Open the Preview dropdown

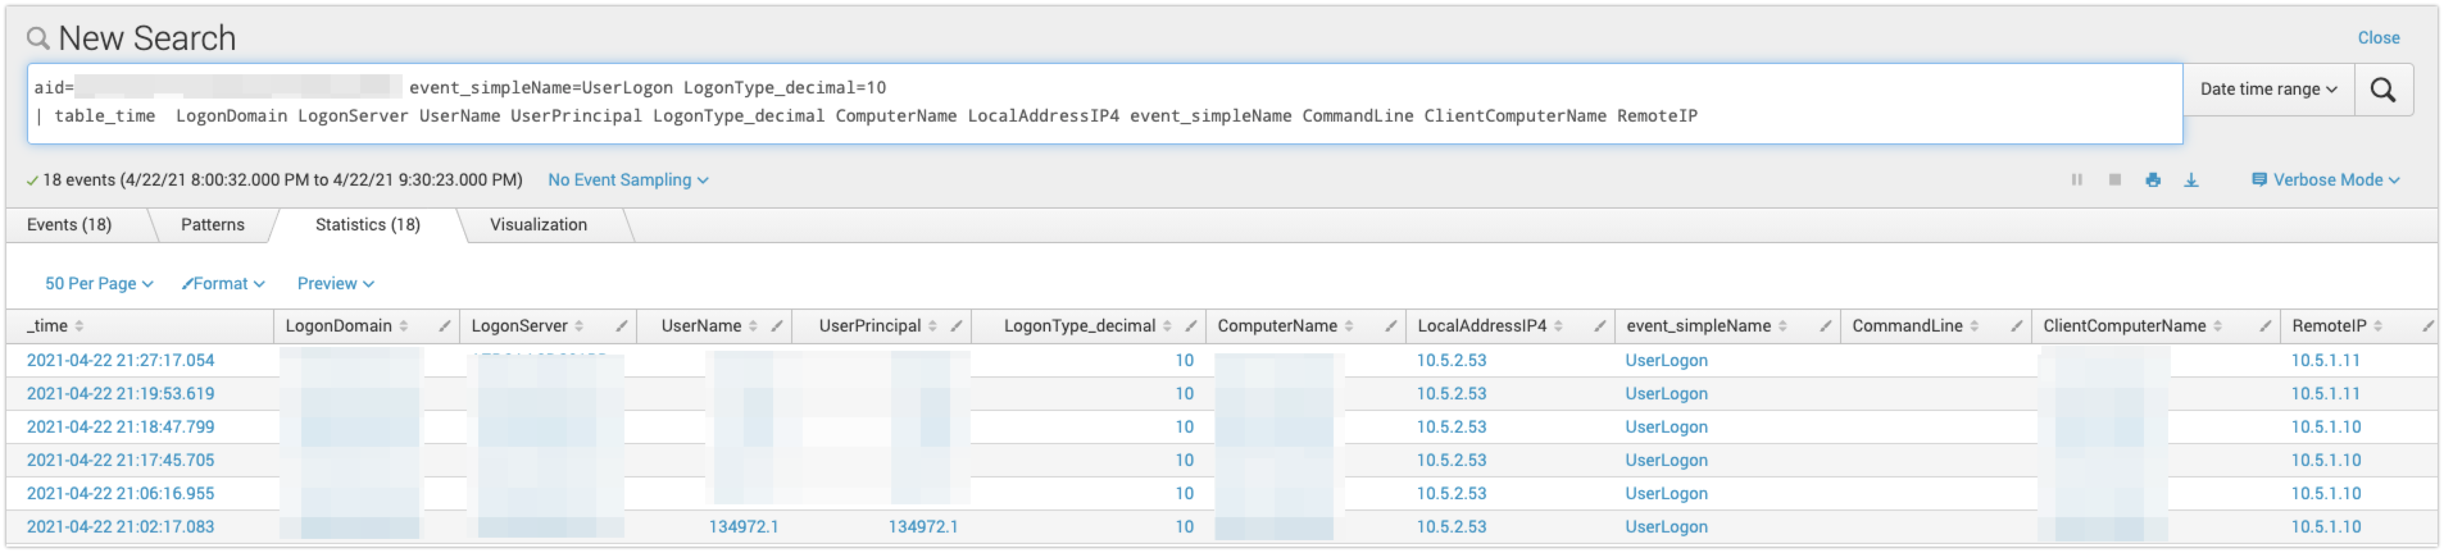pos(336,284)
